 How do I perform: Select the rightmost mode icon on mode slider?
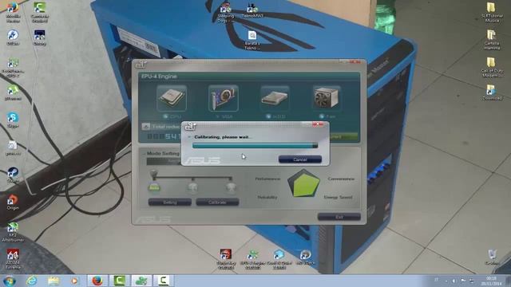click(x=231, y=188)
